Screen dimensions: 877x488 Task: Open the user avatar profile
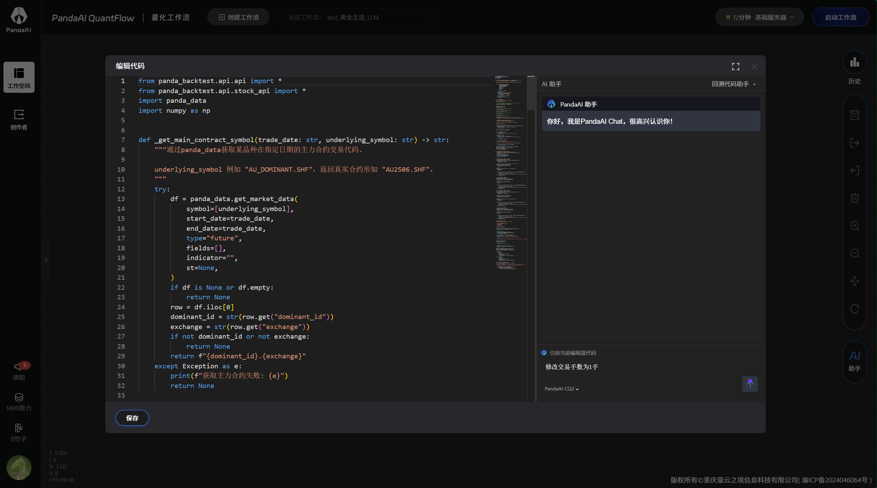coord(19,468)
